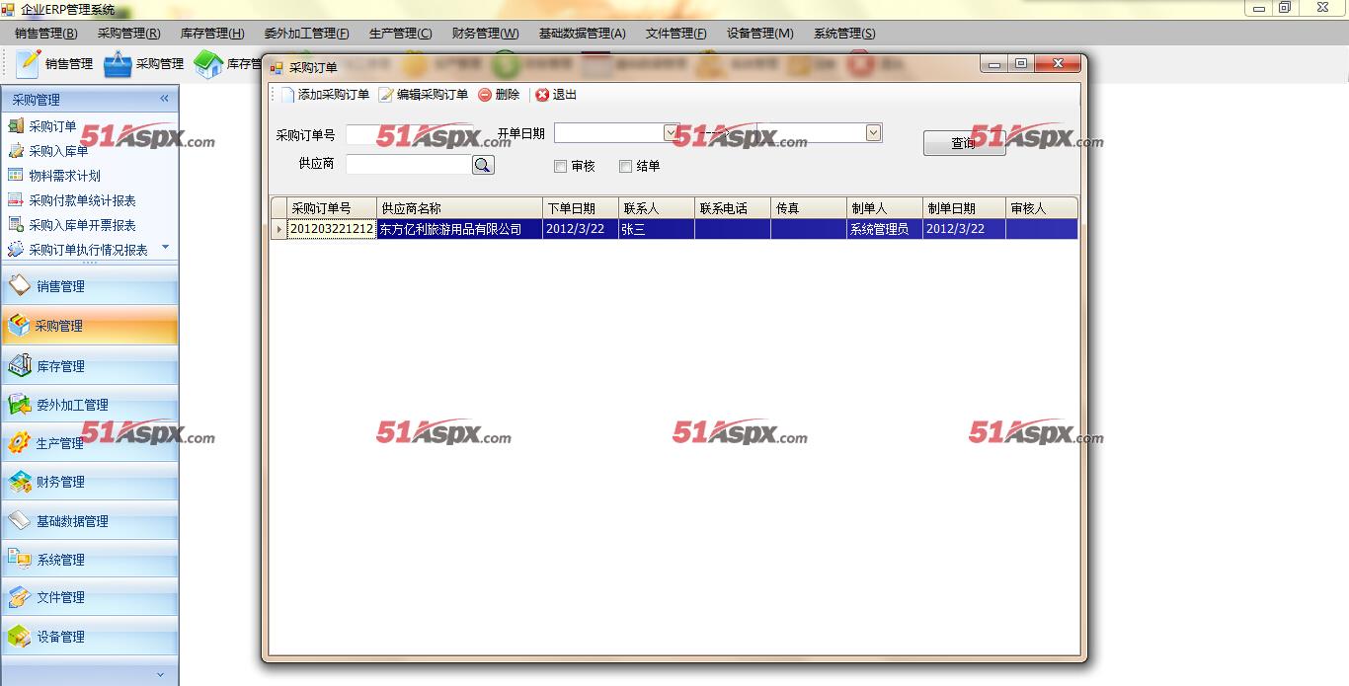Screen dimensions: 1349x686
Task: Toggle the 审核 checkbox
Action: [x=560, y=166]
